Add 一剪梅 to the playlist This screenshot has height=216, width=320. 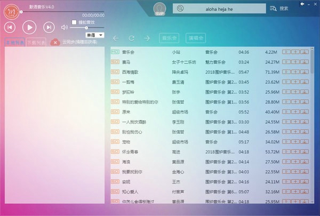pyautogui.click(x=295, y=82)
